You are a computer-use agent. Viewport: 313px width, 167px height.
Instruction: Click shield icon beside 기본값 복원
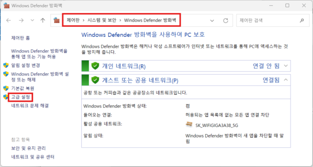[x=6, y=88]
